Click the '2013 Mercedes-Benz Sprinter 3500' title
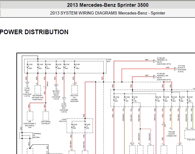 [x=108, y=5]
